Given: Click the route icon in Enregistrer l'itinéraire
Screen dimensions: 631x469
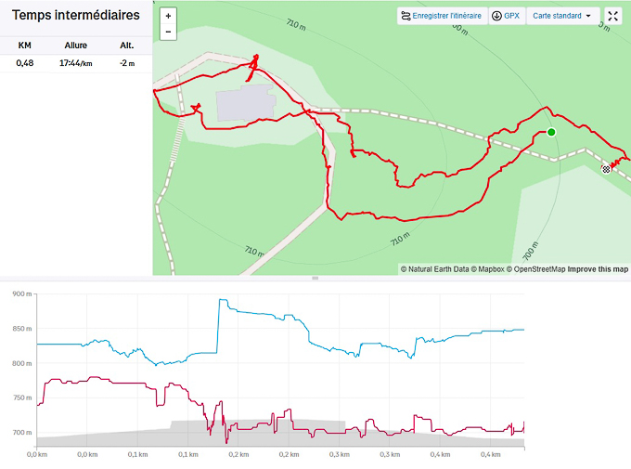Looking at the screenshot, I should (x=406, y=16).
